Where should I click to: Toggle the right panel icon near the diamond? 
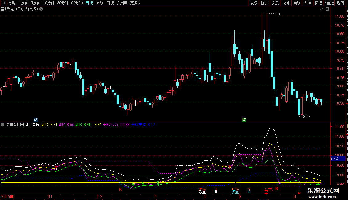click(x=327, y=9)
